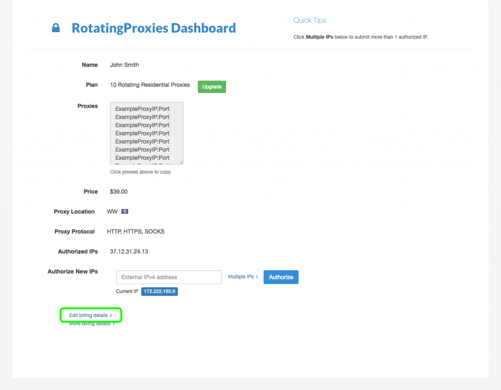Click the price value $39.00
Screen dimensions: 501x390
118,192
